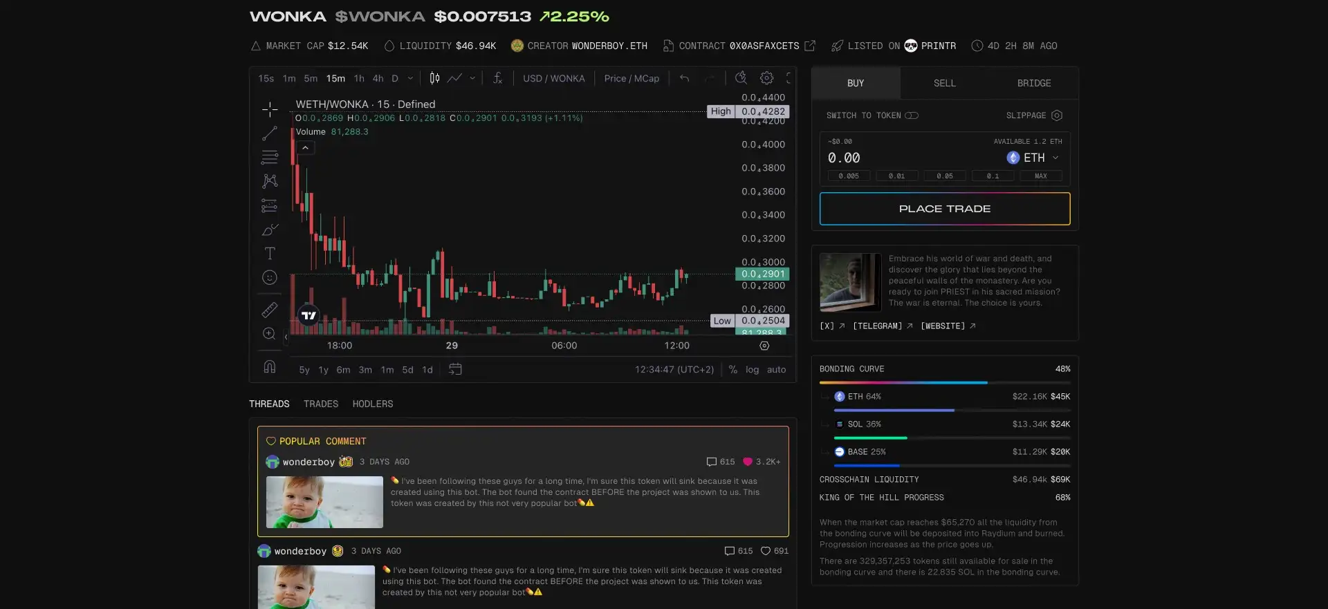
Task: Open the THREADS tab
Action: [x=269, y=404]
